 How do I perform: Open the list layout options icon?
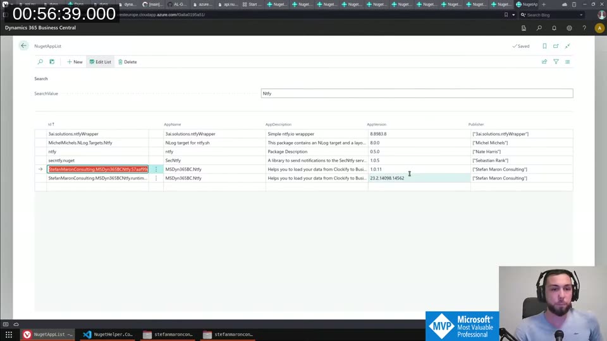point(568,62)
